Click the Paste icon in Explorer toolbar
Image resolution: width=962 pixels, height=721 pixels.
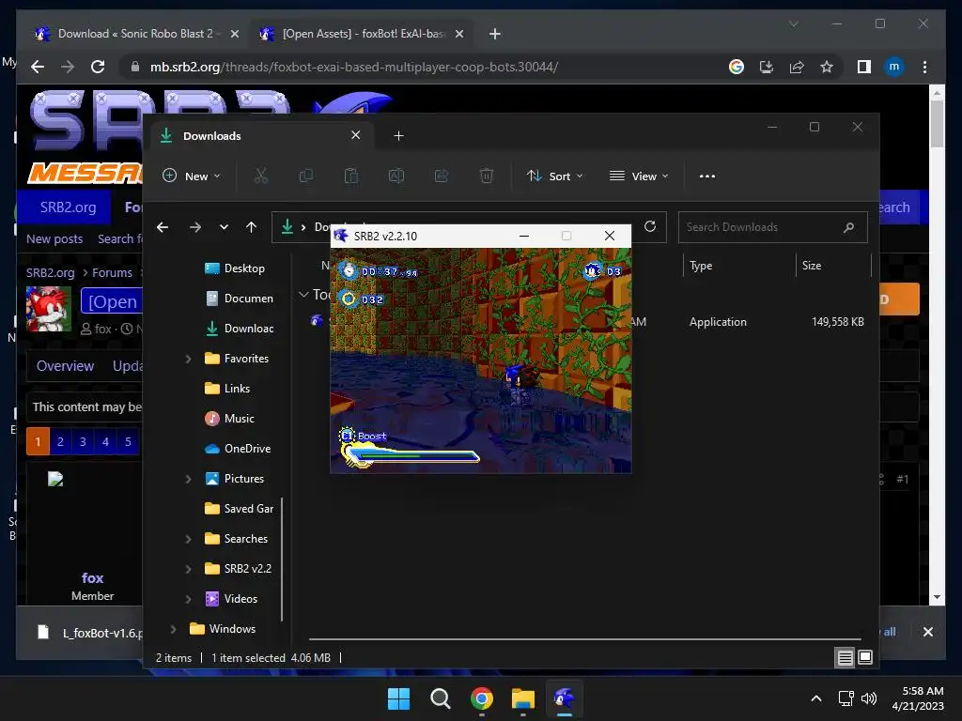(x=351, y=176)
